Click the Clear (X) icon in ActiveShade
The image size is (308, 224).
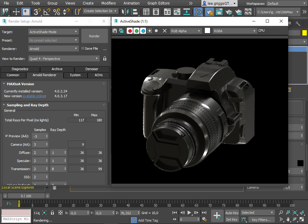[x=164, y=31]
